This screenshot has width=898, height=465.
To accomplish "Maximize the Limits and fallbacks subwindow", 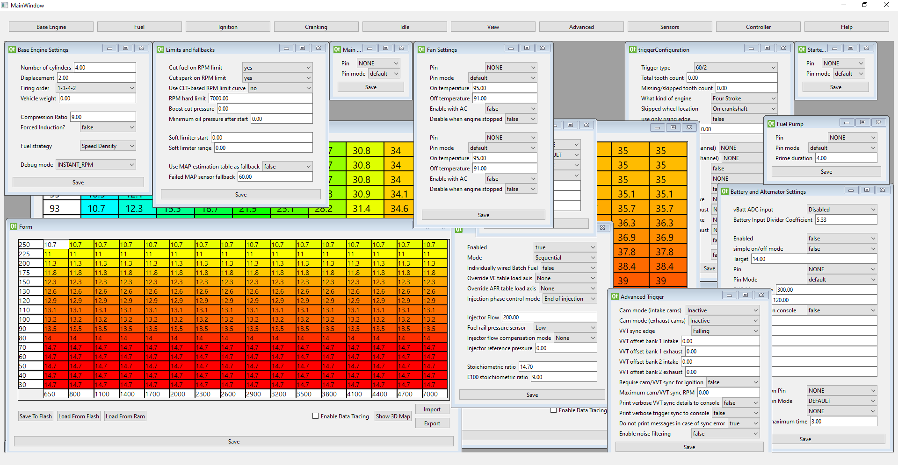I will [x=302, y=48].
